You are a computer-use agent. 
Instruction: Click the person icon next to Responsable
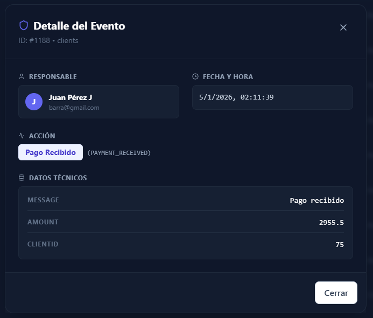pos(22,77)
